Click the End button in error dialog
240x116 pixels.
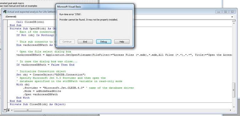(85, 41)
